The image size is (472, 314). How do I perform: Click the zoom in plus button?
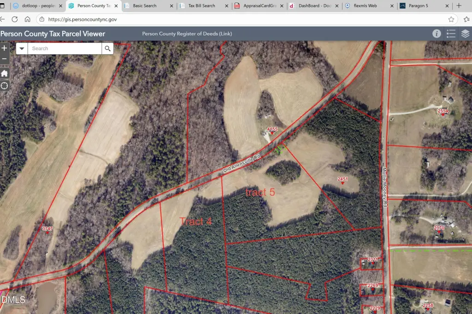(x=5, y=48)
